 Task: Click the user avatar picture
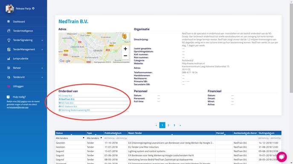coord(9,9)
